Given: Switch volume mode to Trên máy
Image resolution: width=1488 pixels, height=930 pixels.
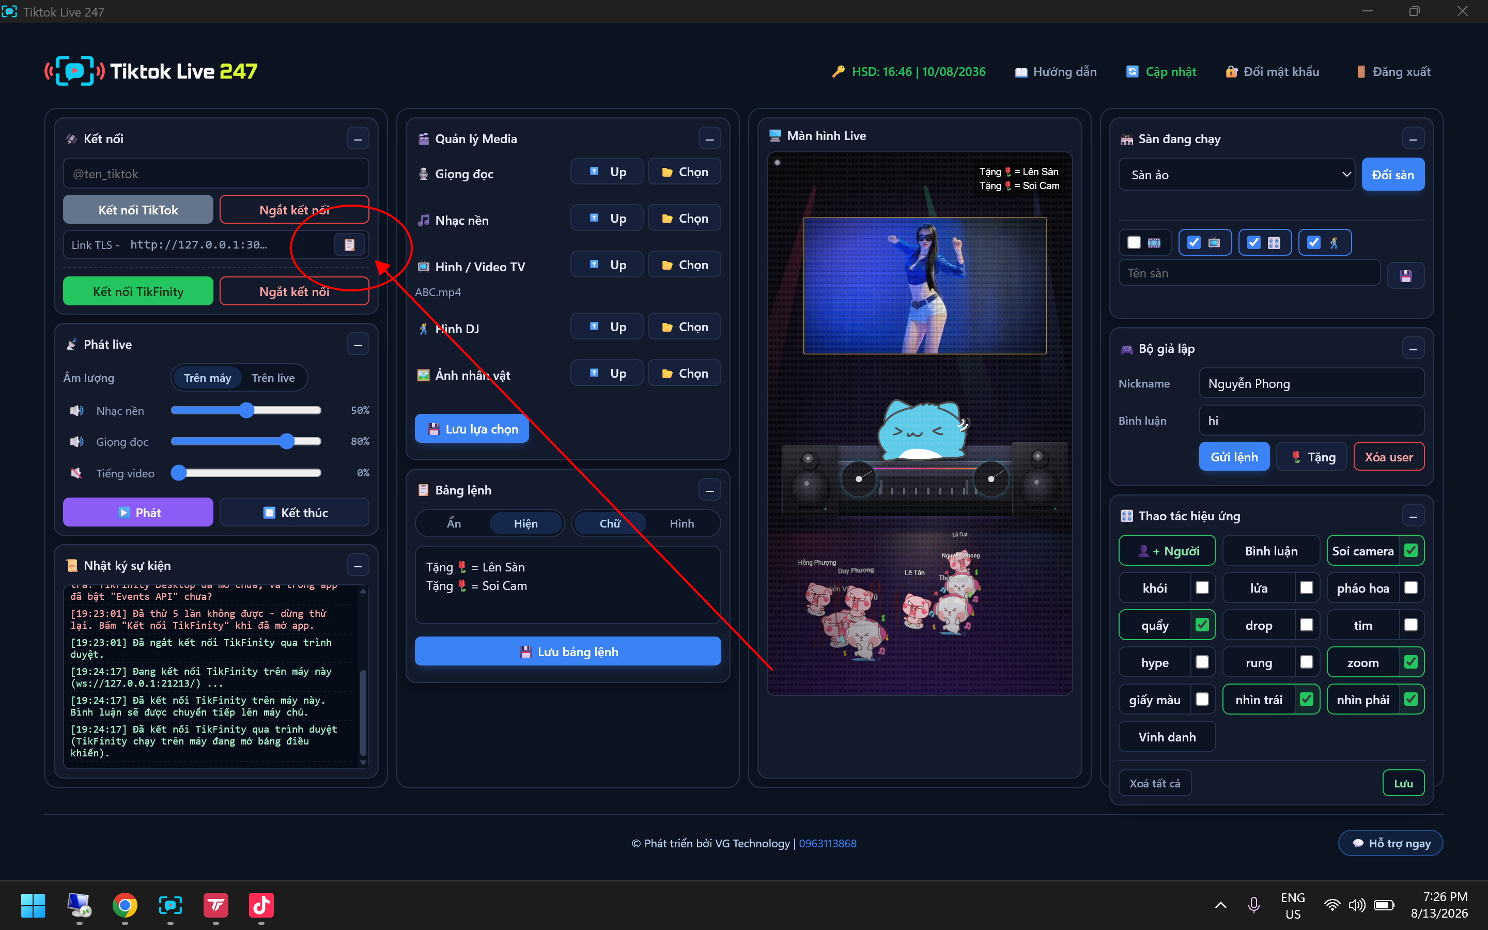Looking at the screenshot, I should click(x=207, y=378).
